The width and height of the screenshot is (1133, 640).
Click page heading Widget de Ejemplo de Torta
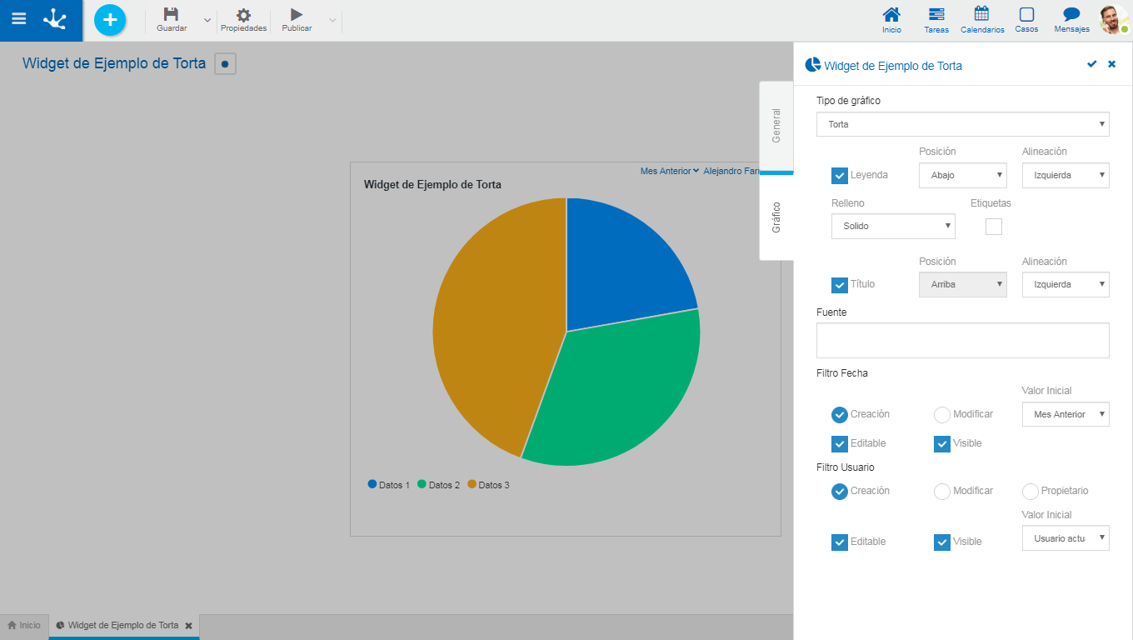coord(114,63)
